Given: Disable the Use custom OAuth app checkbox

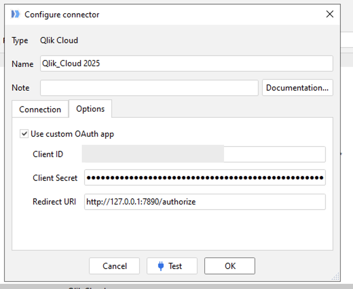Looking at the screenshot, I should (24, 134).
